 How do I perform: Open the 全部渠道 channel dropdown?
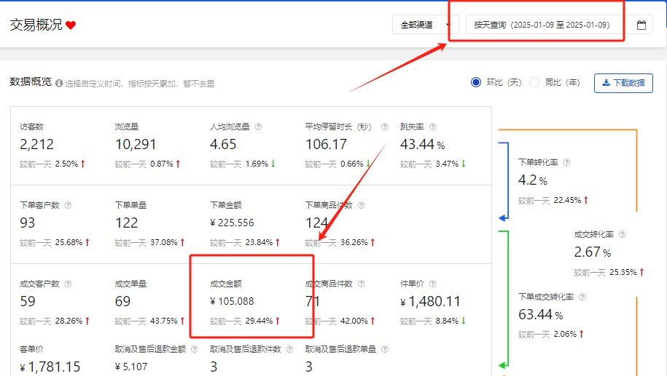(x=426, y=25)
